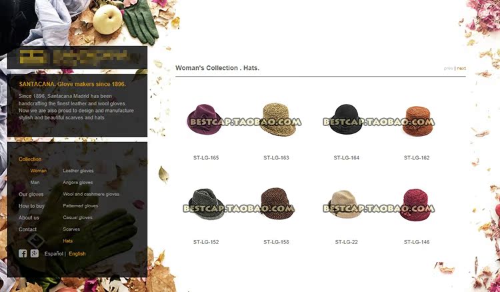Open the Google Plus icon link
Image resolution: width=500 pixels, height=292 pixels.
click(x=35, y=253)
